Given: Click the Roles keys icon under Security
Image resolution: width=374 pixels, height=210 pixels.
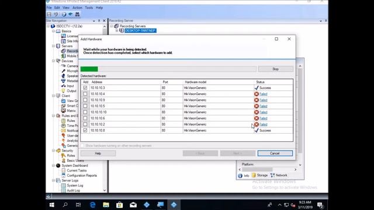Looking at the screenshot, I should click(64, 156).
